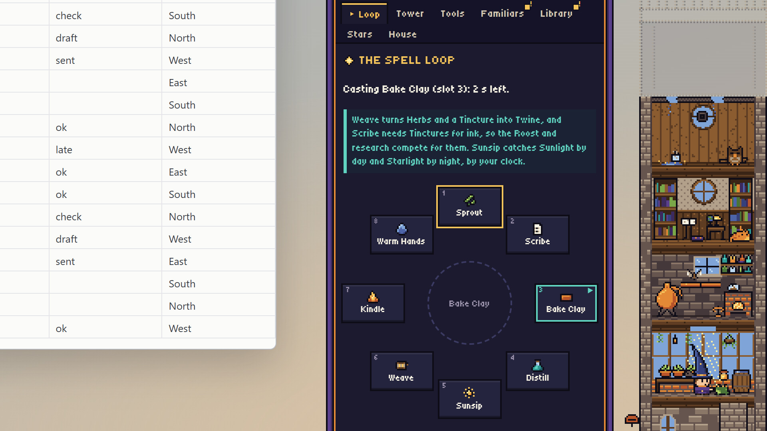The width and height of the screenshot is (767, 431).
Task: Click the Weave and Scribe hint box
Action: point(470,141)
